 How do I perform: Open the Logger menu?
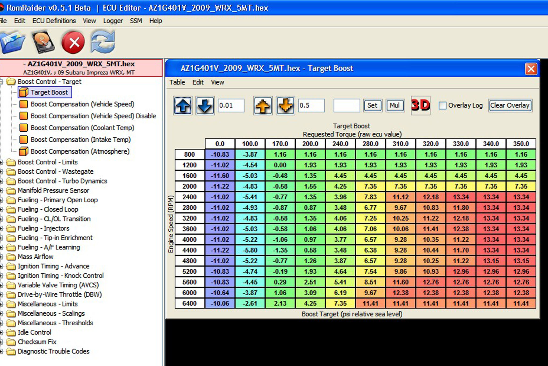point(113,21)
